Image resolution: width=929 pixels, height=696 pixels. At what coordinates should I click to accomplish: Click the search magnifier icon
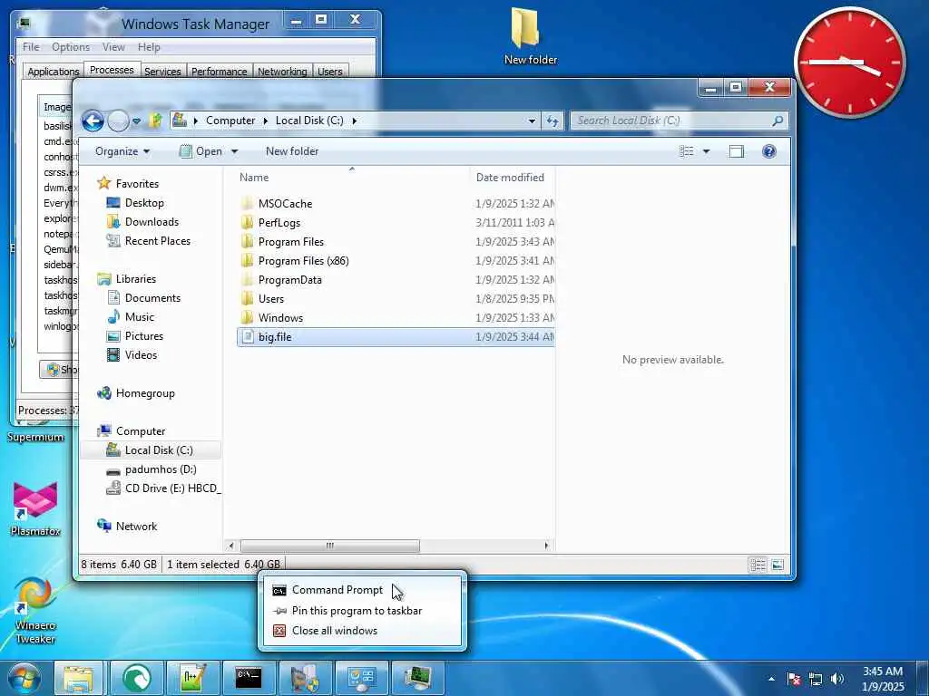(x=777, y=121)
